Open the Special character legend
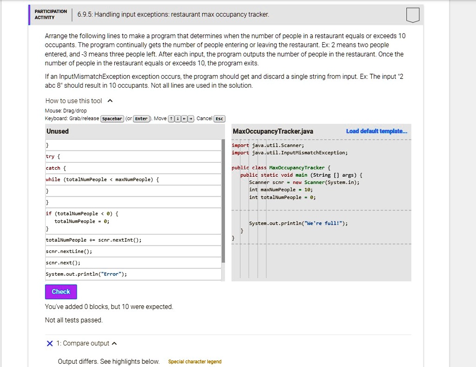Viewport: 476px width, 367px height. [x=194, y=361]
